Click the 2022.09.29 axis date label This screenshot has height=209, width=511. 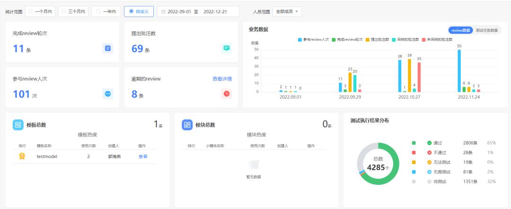pyautogui.click(x=350, y=97)
